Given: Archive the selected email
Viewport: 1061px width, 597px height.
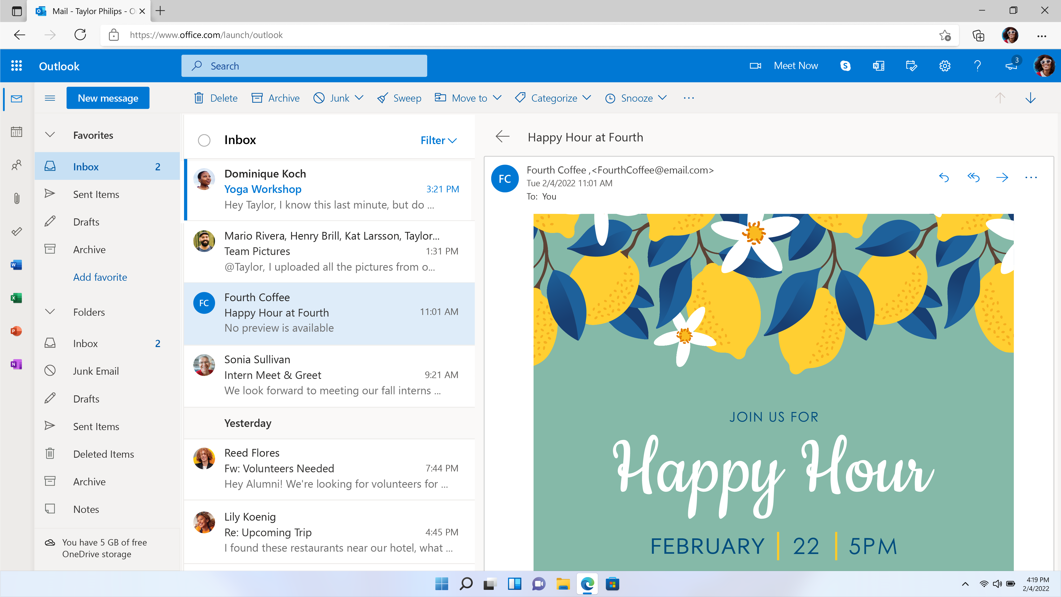Looking at the screenshot, I should (275, 98).
